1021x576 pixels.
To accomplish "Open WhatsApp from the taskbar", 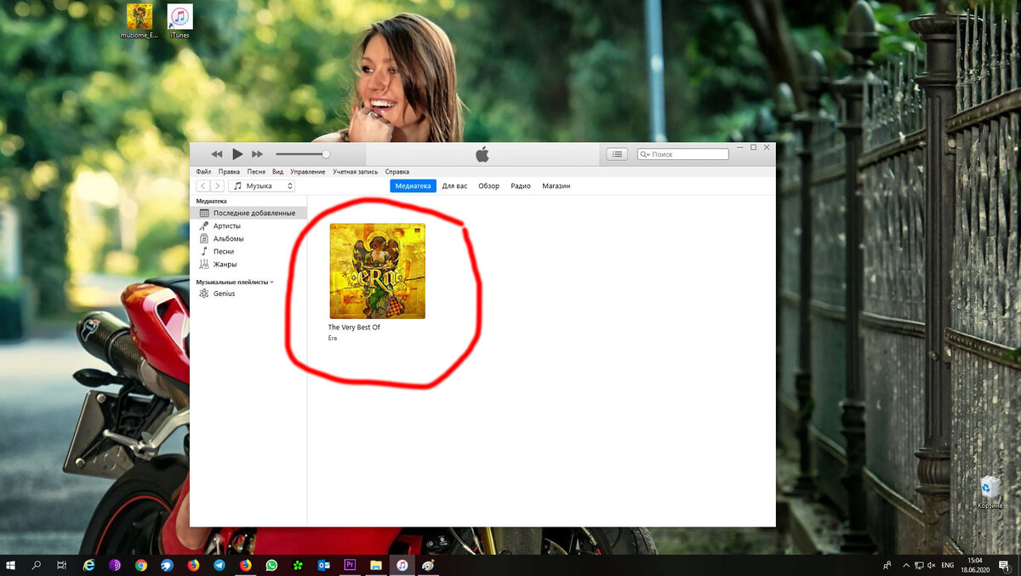I will click(x=271, y=565).
